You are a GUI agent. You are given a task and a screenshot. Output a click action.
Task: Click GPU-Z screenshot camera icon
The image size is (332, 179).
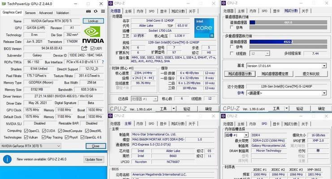[89, 12]
